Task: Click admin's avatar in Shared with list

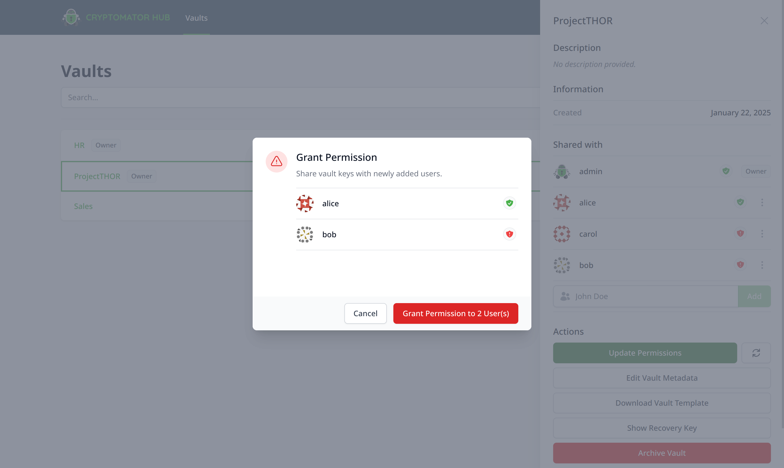Action: (x=562, y=171)
